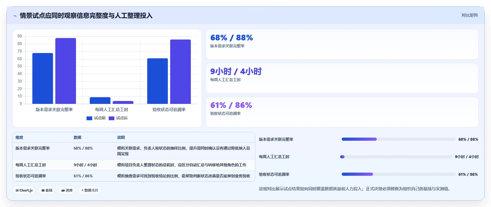The width and height of the screenshot is (491, 207).
Task: Click the 数据 column header
Action: pyautogui.click(x=78, y=138)
